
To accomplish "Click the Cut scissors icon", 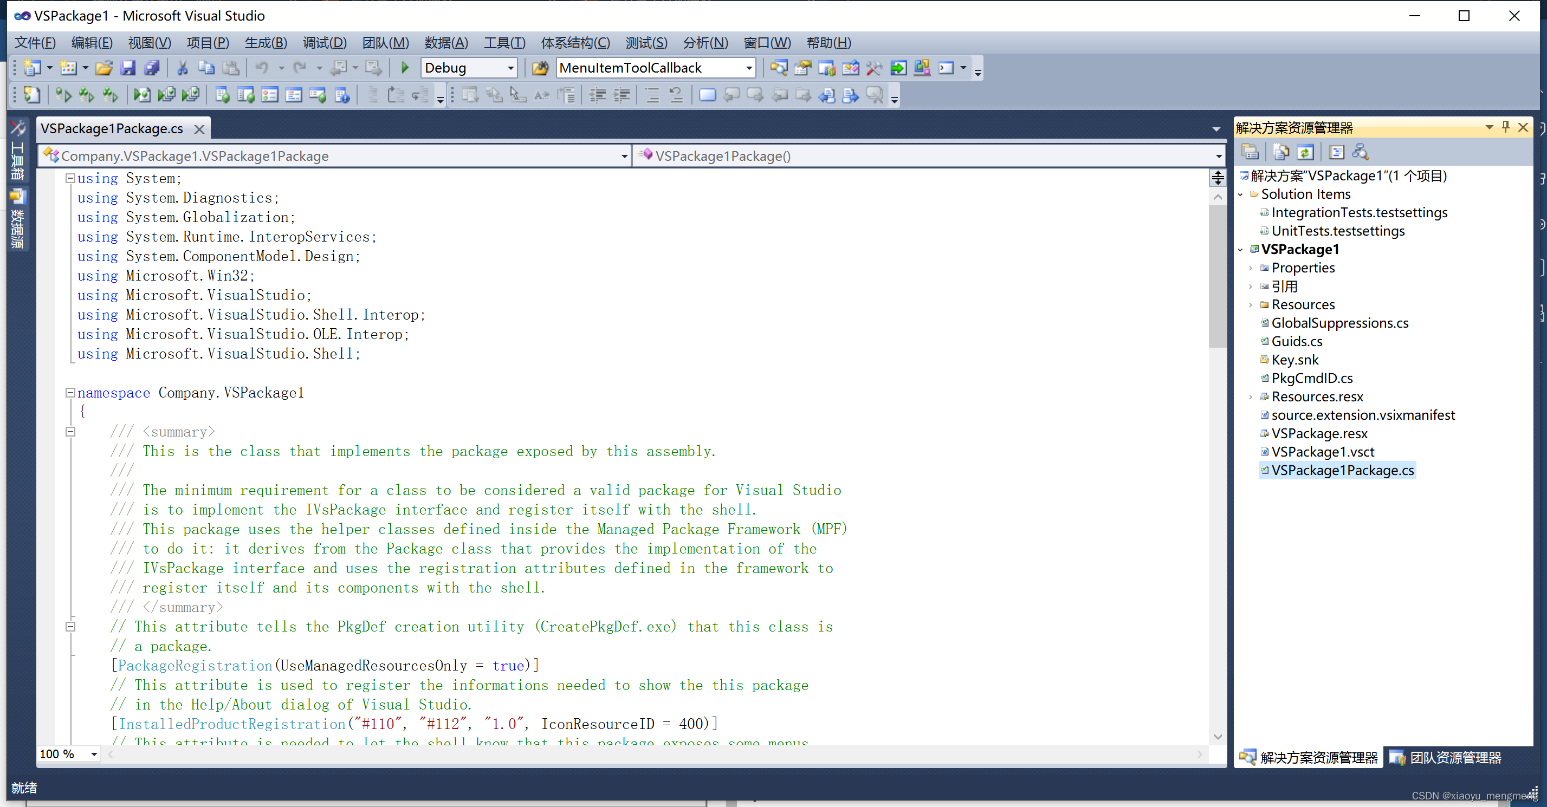I will [182, 68].
